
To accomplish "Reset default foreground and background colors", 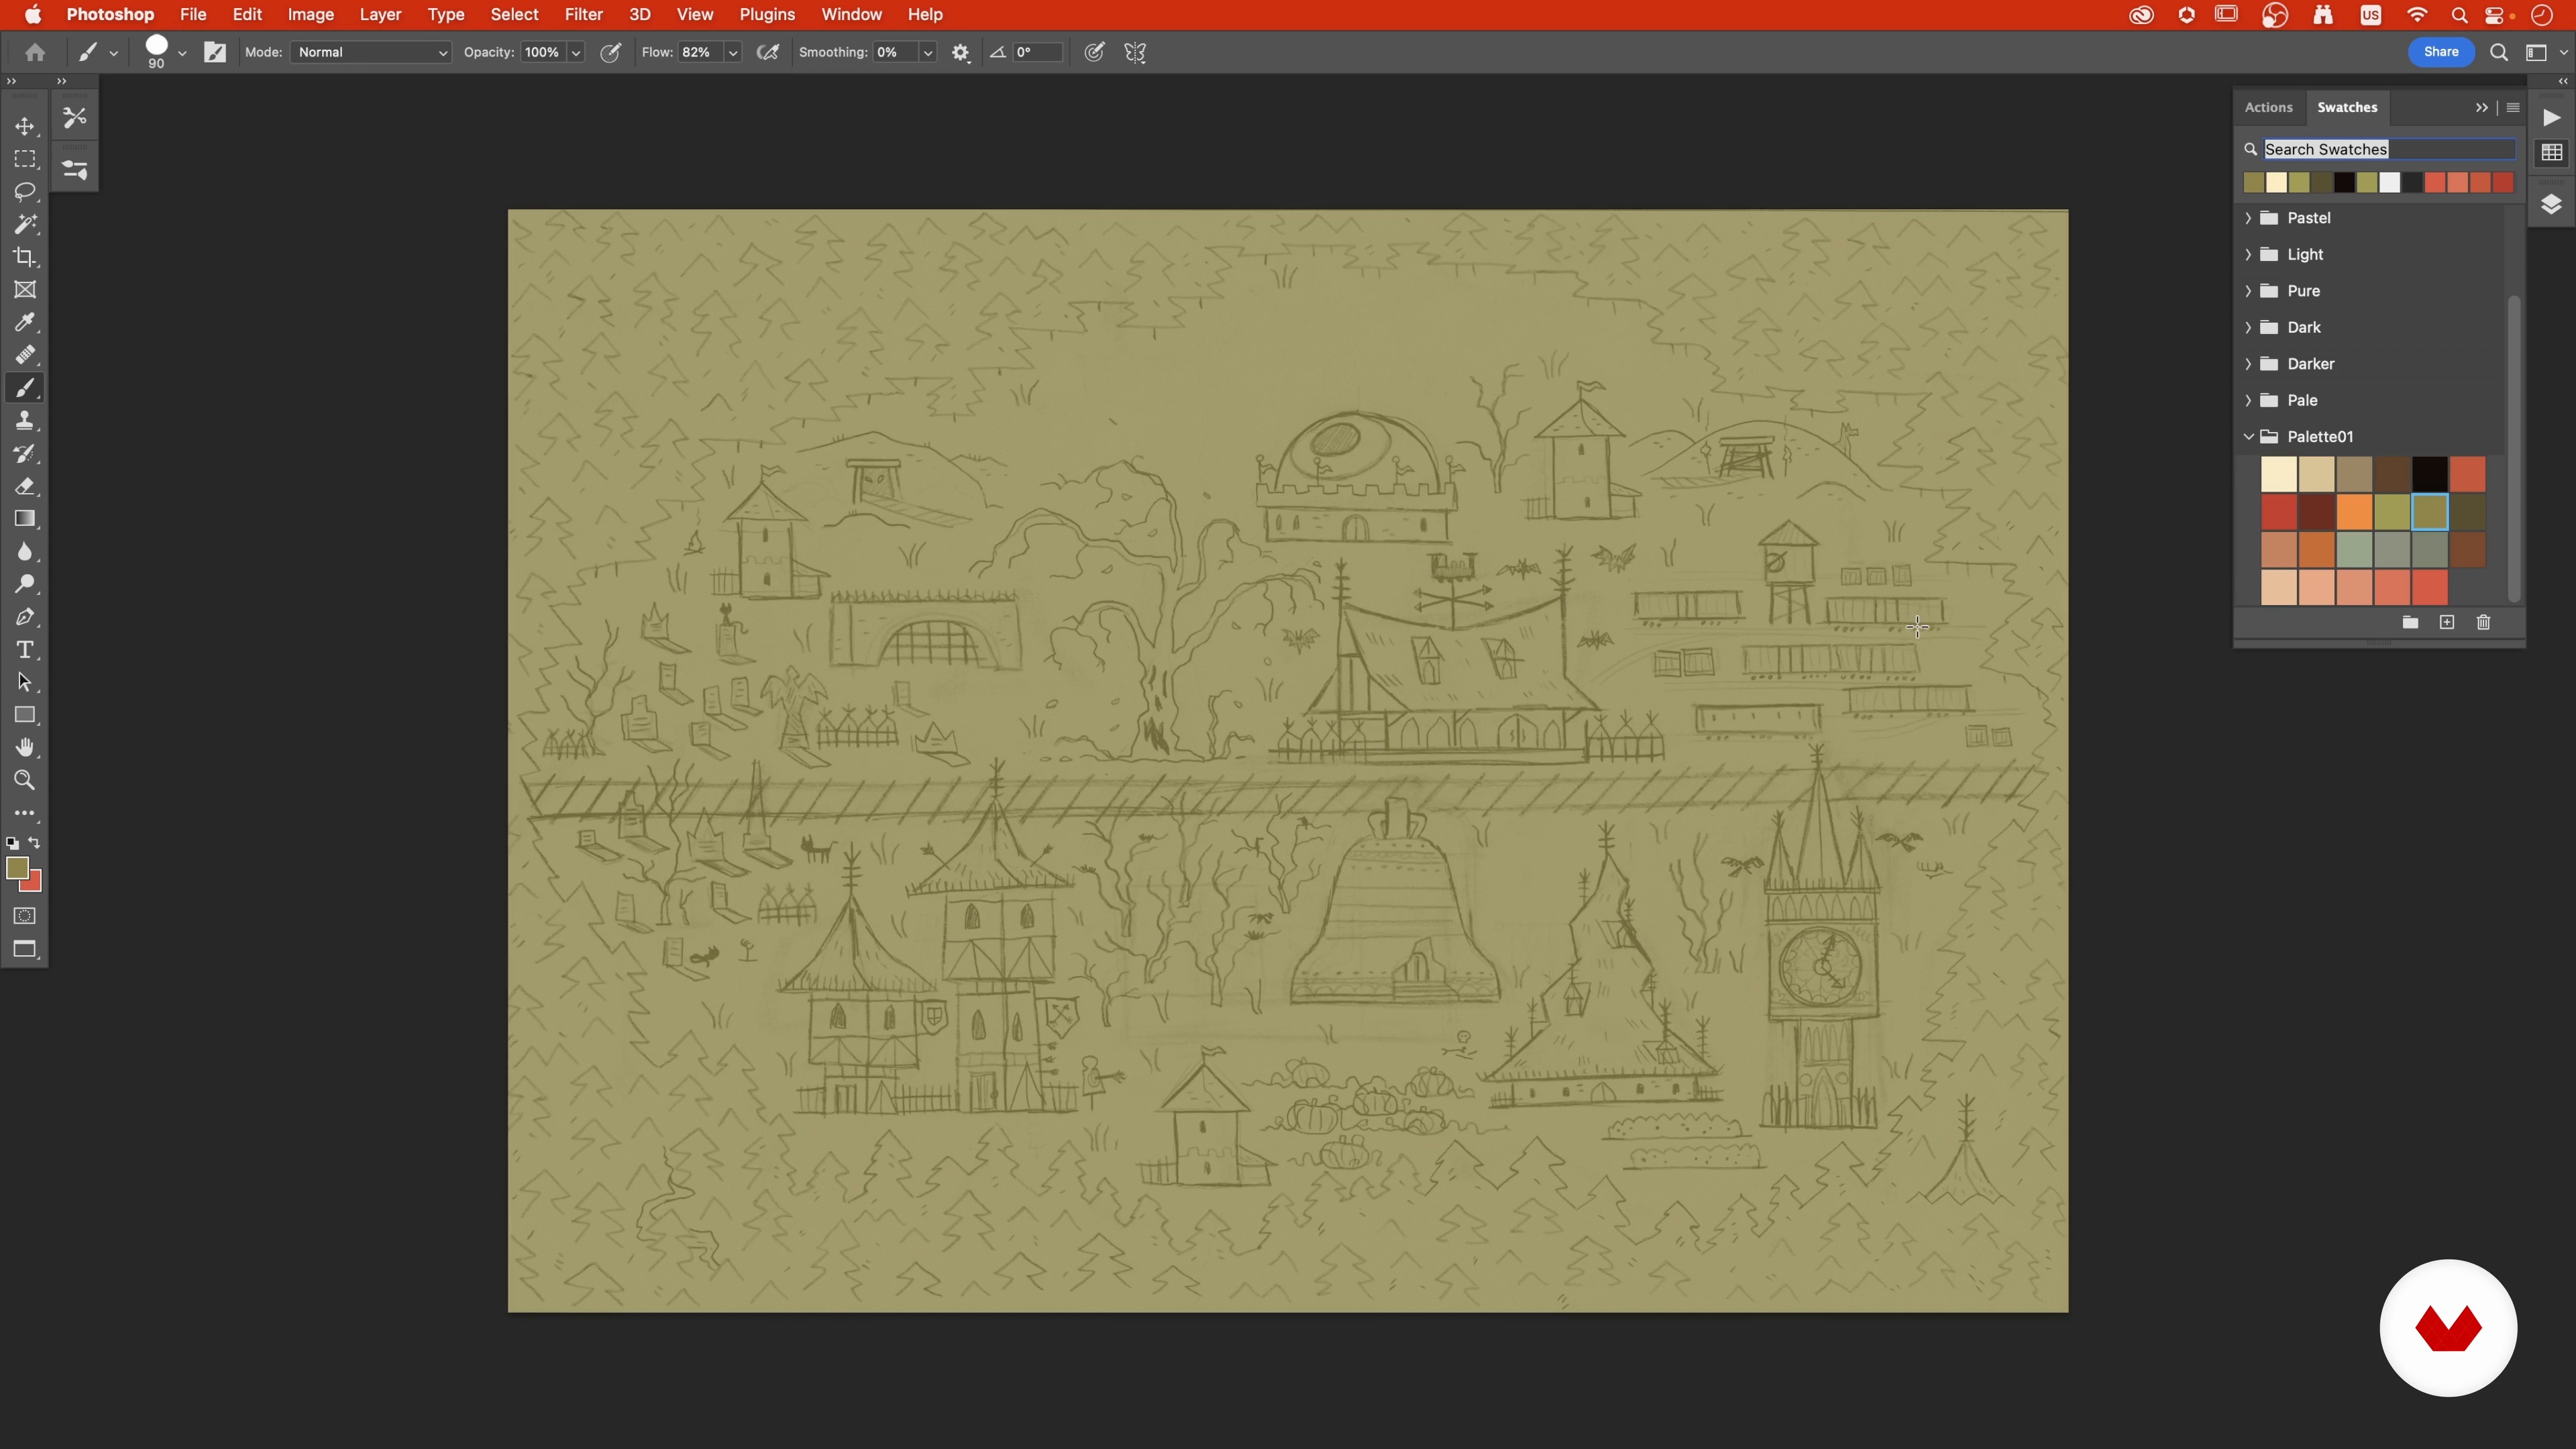I will click(12, 843).
